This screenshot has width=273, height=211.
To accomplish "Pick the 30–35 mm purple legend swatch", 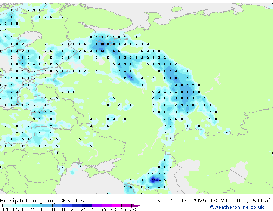I will 96,205.
